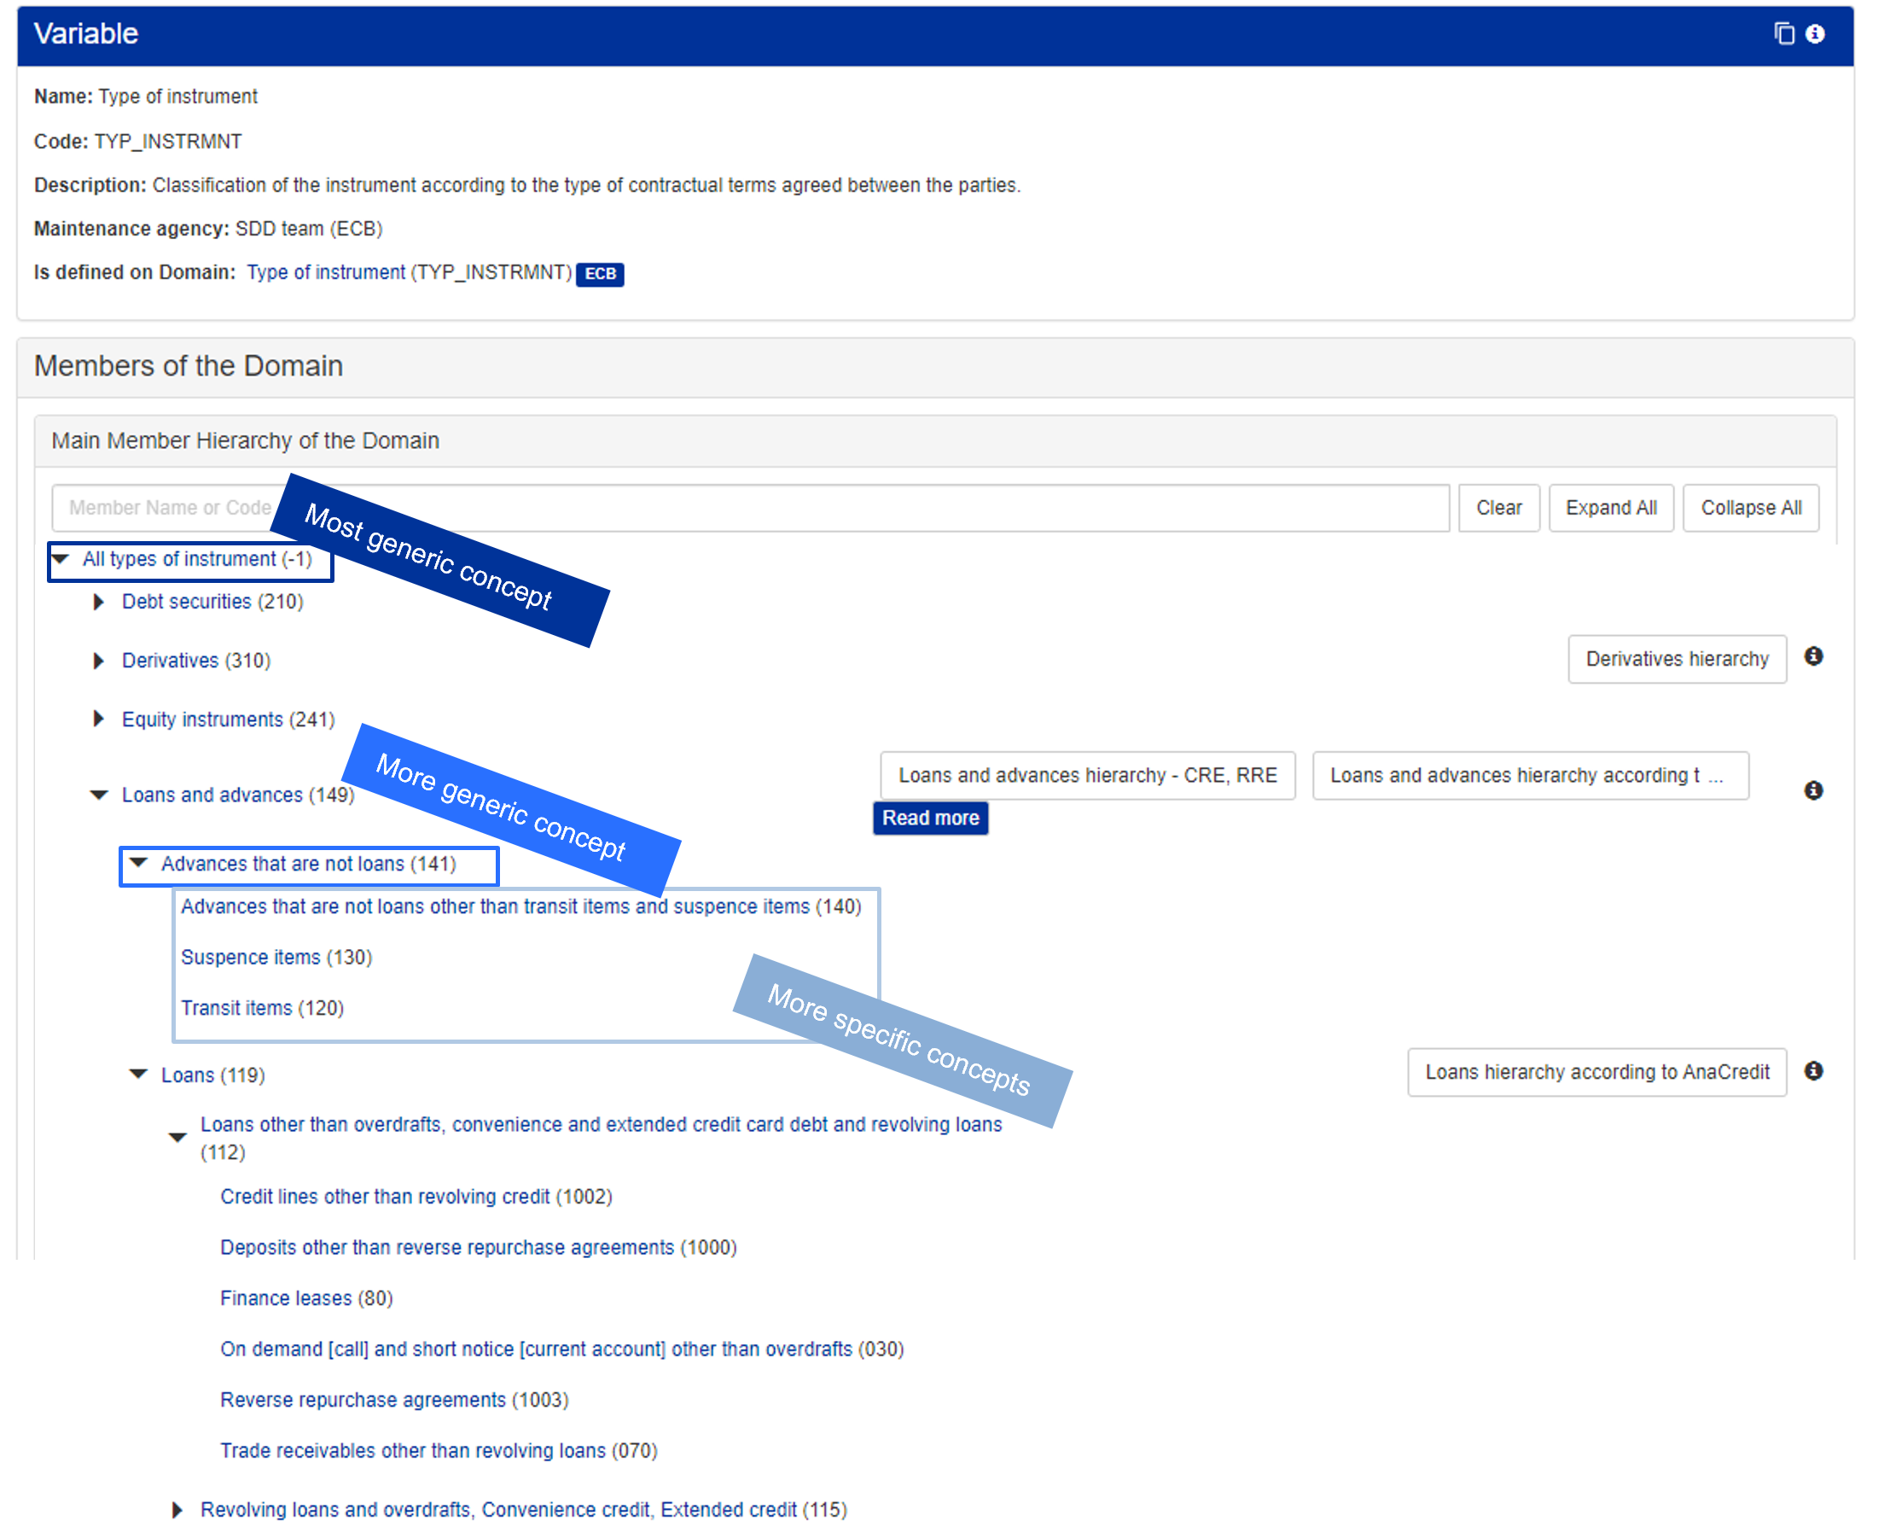Screen dimensions: 1878x1538
Task: Collapse the All types of instrument node
Action: coord(61,559)
